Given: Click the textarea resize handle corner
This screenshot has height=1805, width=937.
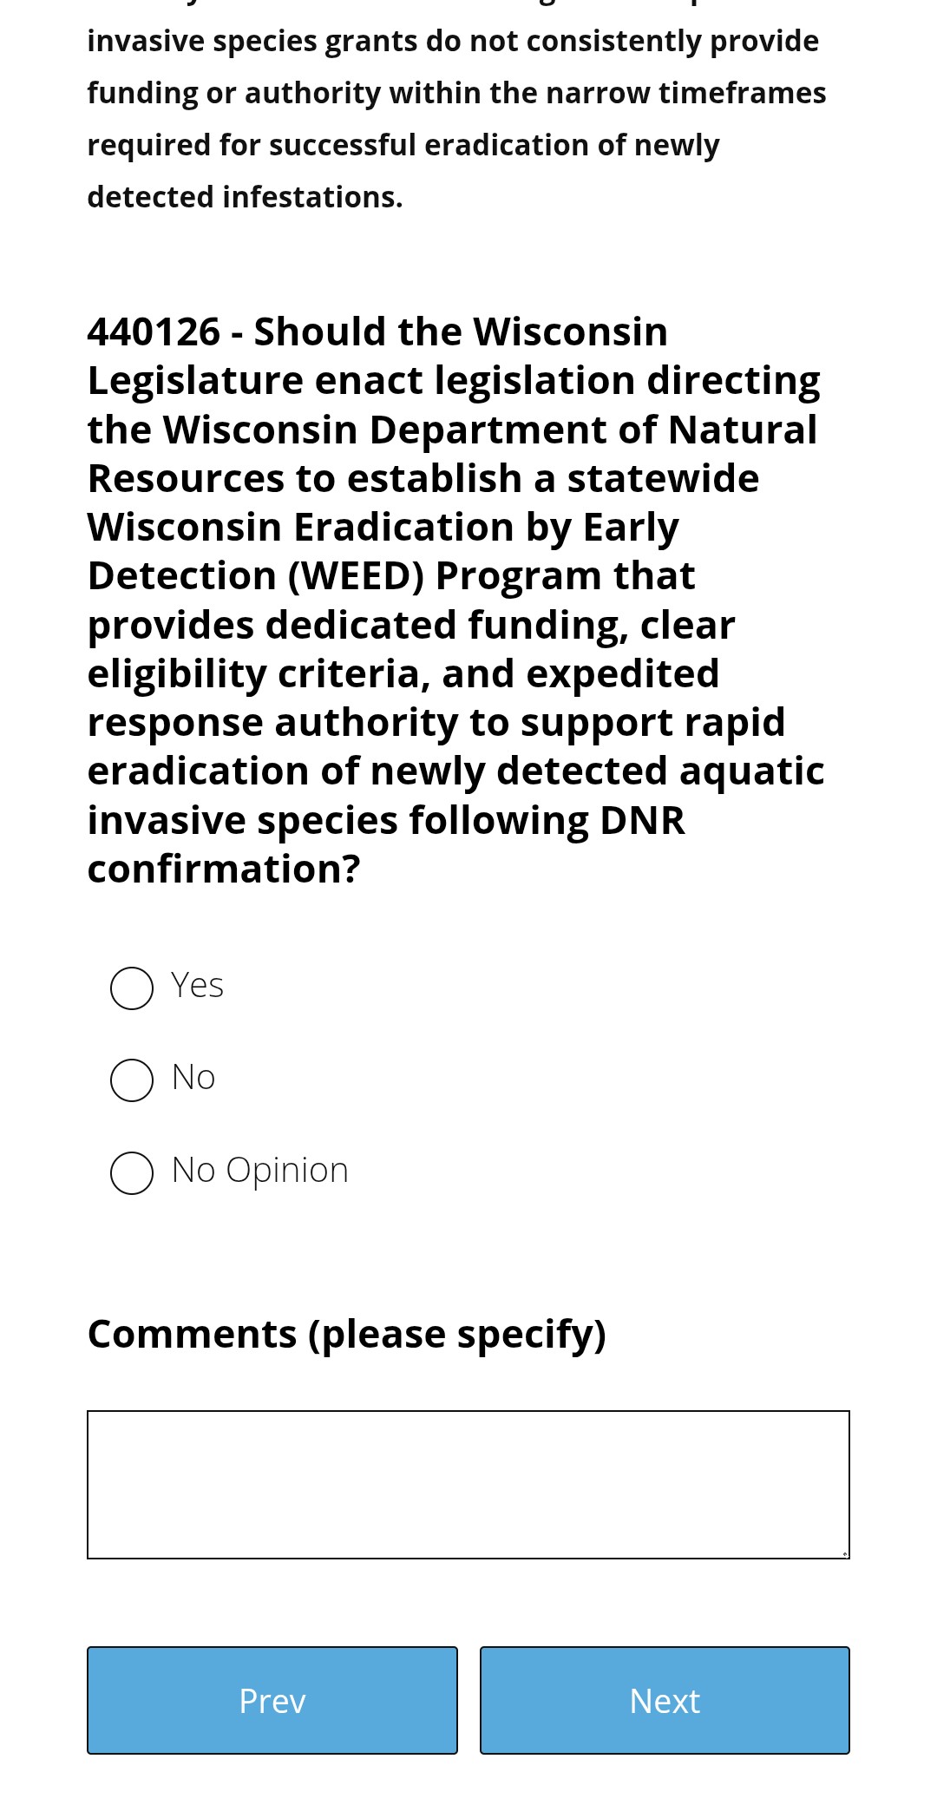Looking at the screenshot, I should [844, 1553].
